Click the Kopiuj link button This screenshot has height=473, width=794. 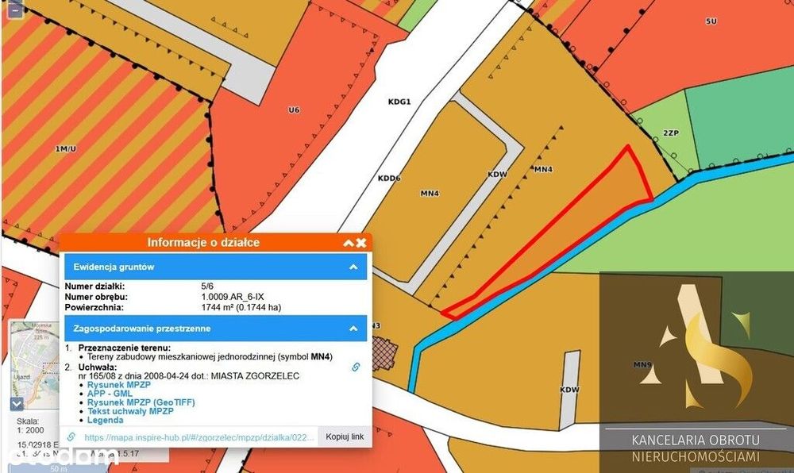[x=345, y=436]
